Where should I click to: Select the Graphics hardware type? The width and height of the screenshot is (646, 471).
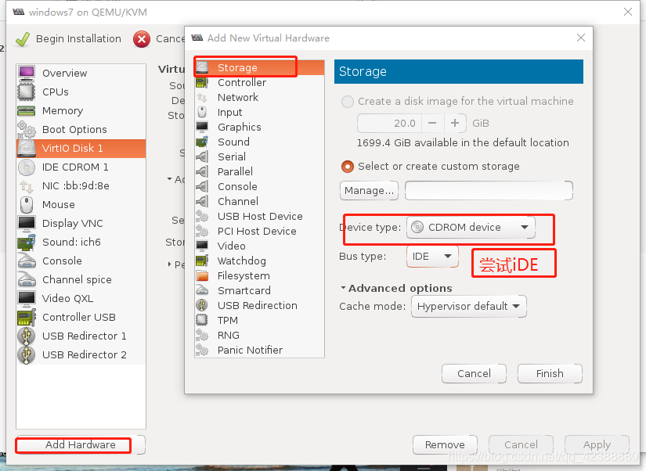[x=239, y=127]
